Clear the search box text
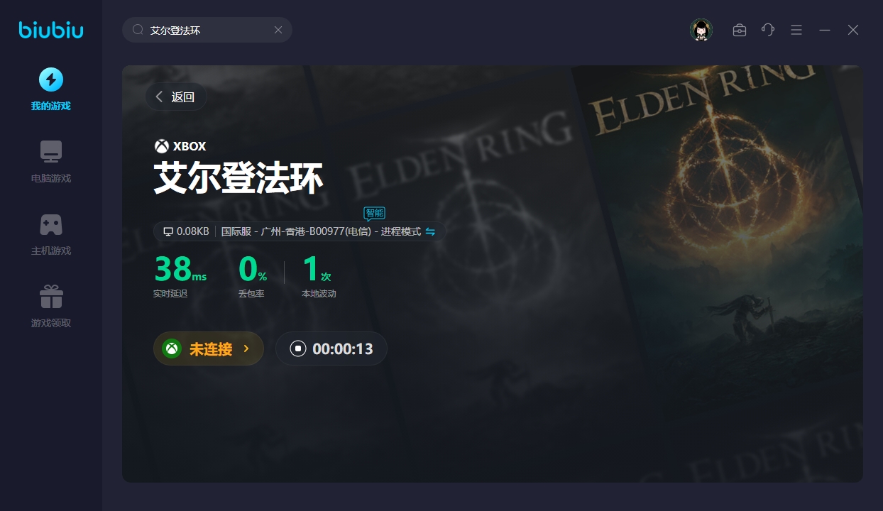Image resolution: width=883 pixels, height=511 pixels. click(x=278, y=30)
